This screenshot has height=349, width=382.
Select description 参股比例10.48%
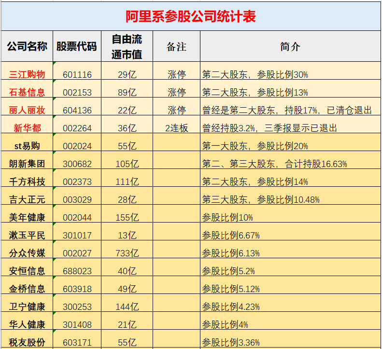[290, 195]
